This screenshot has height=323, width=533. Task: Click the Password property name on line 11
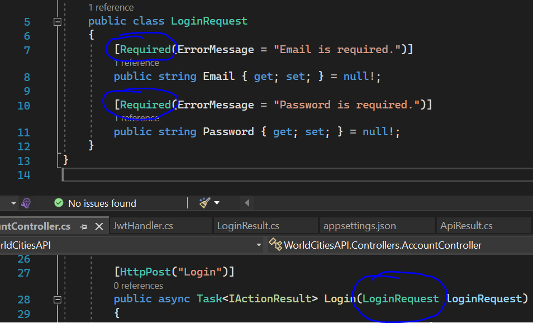(x=229, y=131)
